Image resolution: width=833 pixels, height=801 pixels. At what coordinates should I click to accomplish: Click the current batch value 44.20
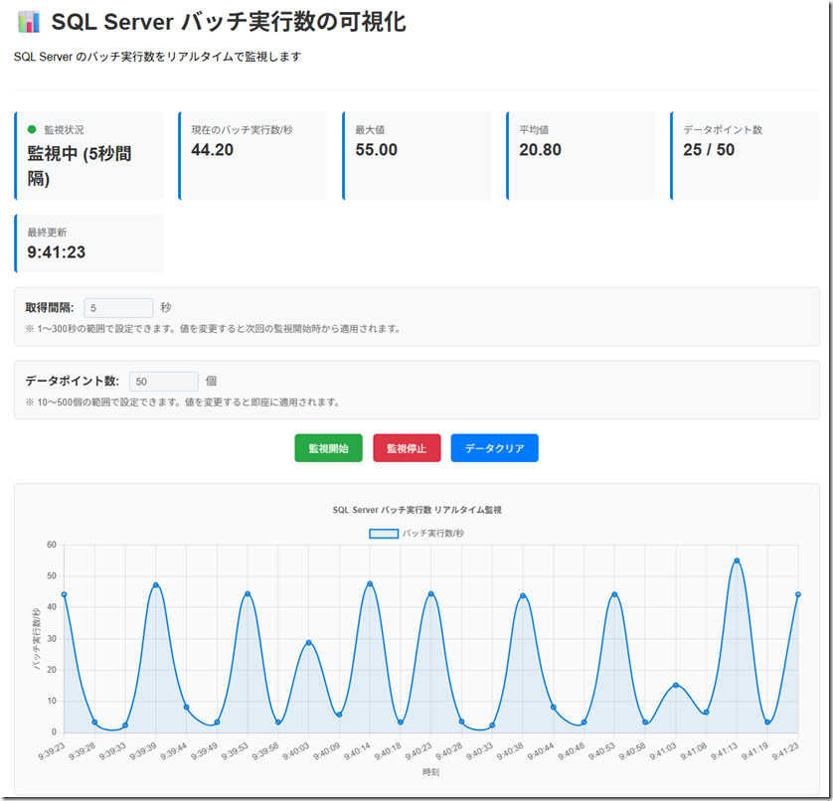coord(213,150)
